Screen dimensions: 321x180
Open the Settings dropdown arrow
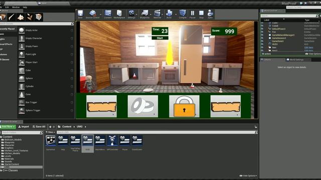[137, 14]
